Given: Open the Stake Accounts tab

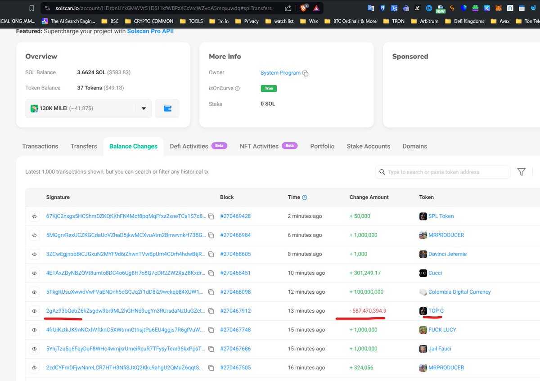Looking at the screenshot, I should pyautogui.click(x=369, y=146).
